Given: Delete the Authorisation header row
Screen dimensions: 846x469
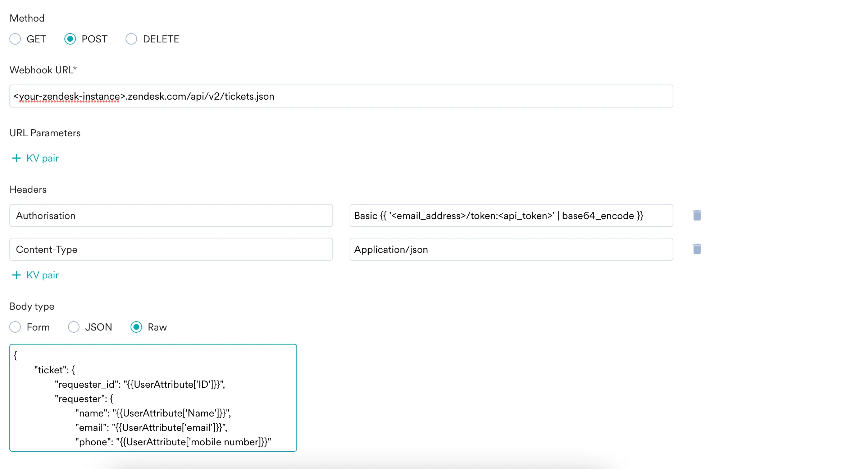Looking at the screenshot, I should tap(697, 215).
